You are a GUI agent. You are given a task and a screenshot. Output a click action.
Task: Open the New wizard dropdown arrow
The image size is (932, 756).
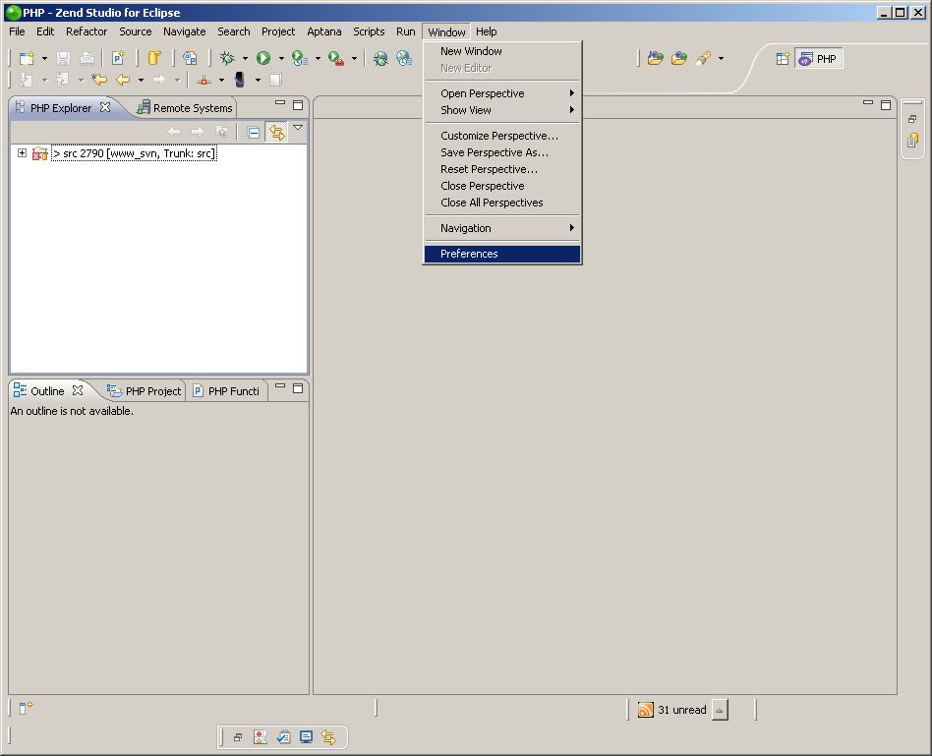tap(44, 58)
